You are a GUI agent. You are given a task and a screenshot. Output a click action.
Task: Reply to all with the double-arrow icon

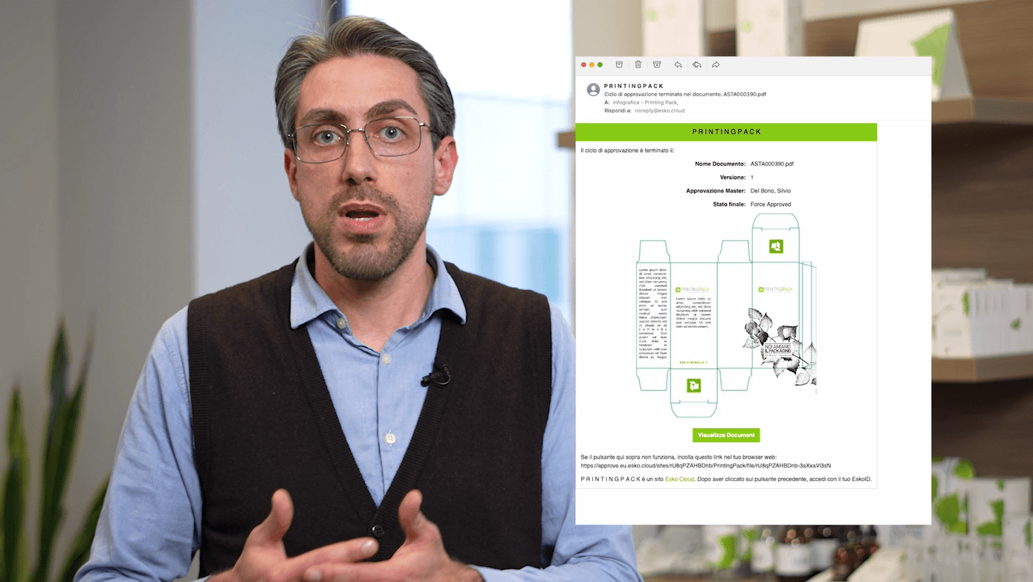click(696, 65)
